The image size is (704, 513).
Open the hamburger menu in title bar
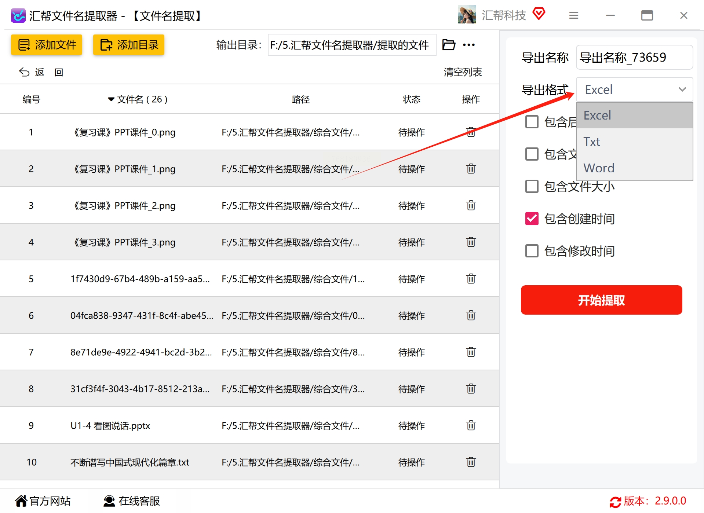coord(573,15)
